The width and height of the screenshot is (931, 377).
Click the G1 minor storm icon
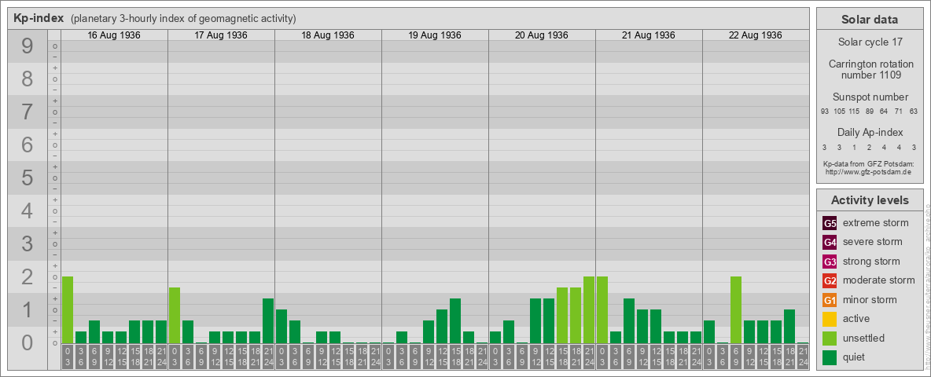830,300
